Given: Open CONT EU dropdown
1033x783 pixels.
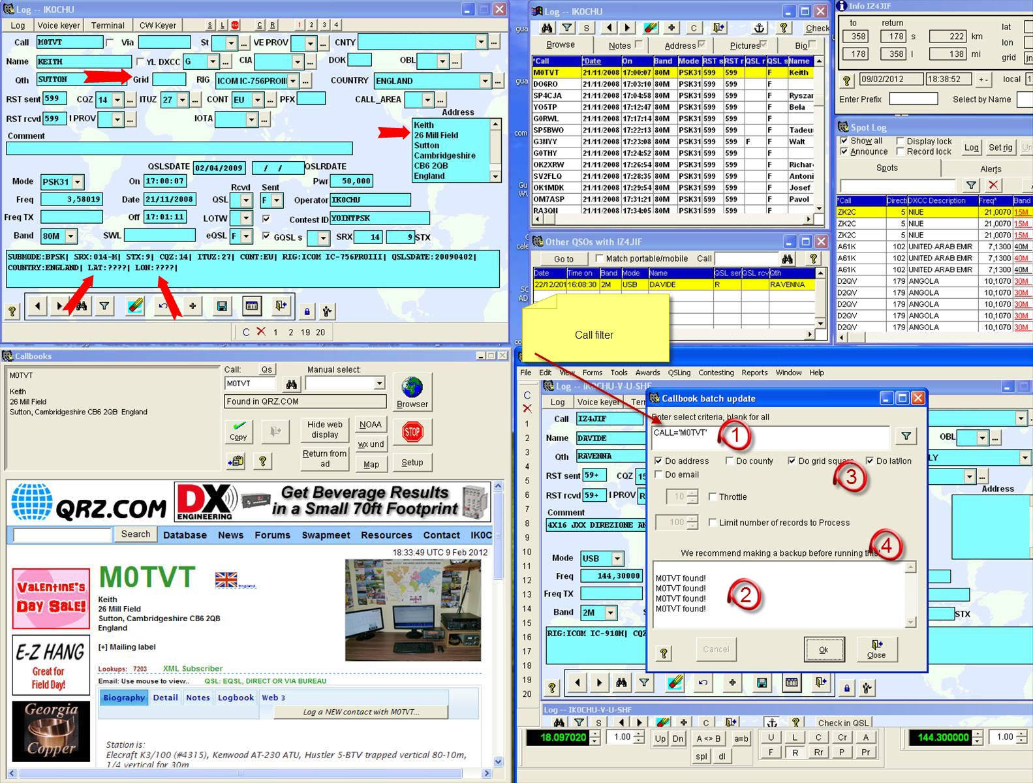Looking at the screenshot, I should (257, 100).
